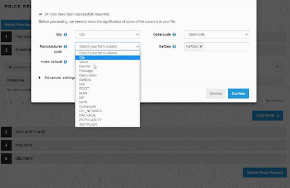Click the Dismiss button
This screenshot has width=290, height=188.
(216, 93)
